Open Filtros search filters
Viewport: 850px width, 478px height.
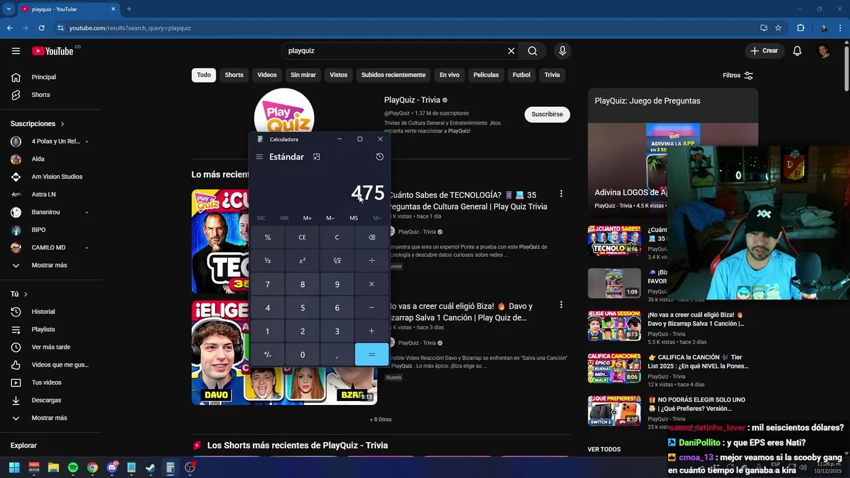[738, 75]
